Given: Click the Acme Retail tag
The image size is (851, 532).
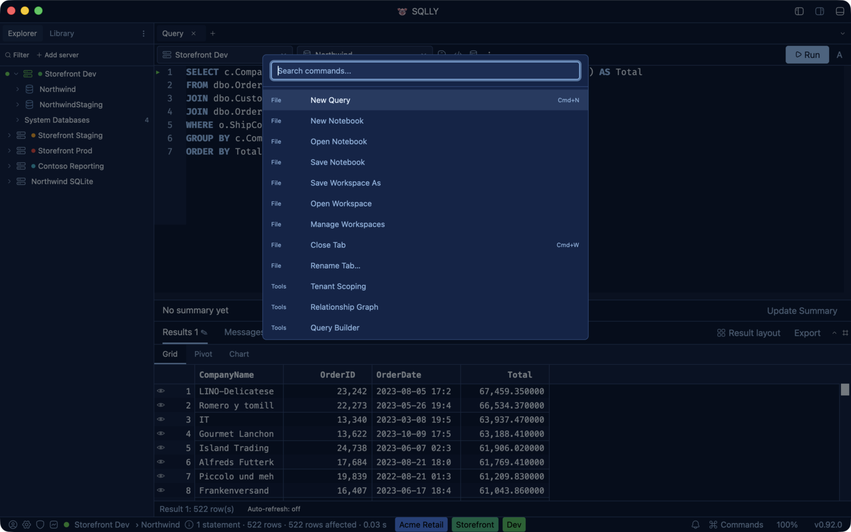Looking at the screenshot, I should pos(421,525).
